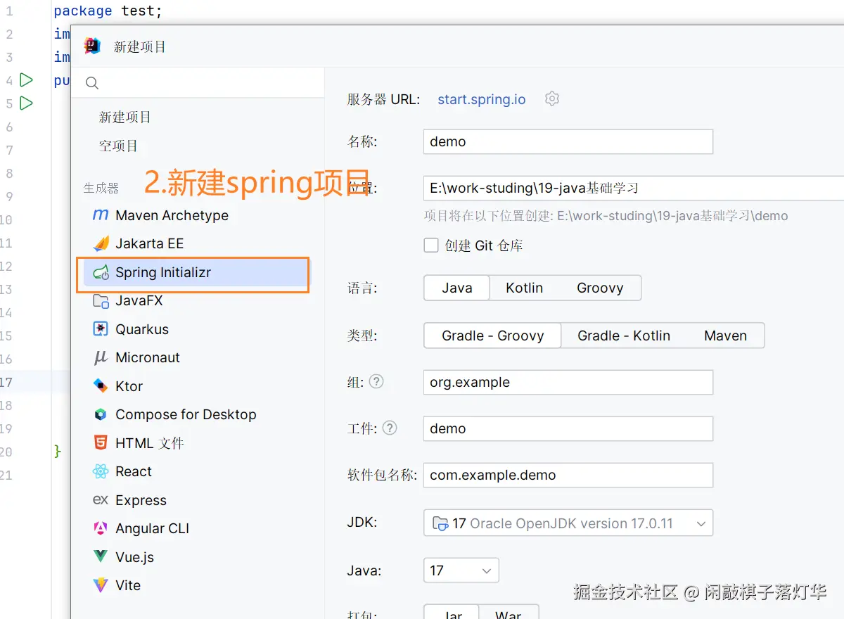Select Java as the language
The height and width of the screenshot is (619, 844).
coord(456,288)
